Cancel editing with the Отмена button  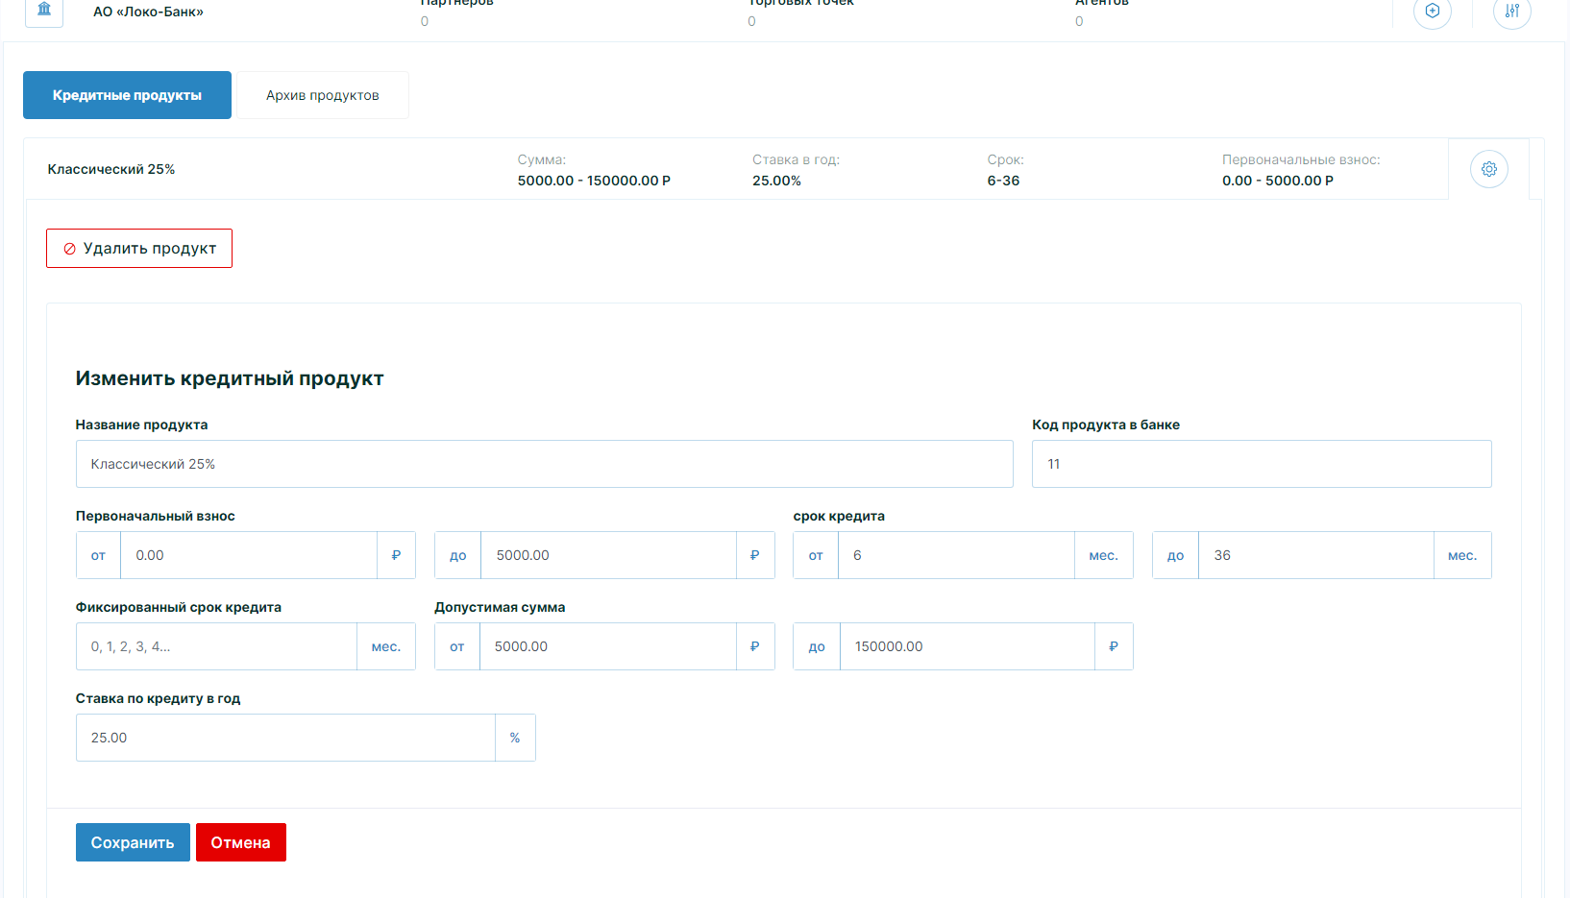coord(240,842)
